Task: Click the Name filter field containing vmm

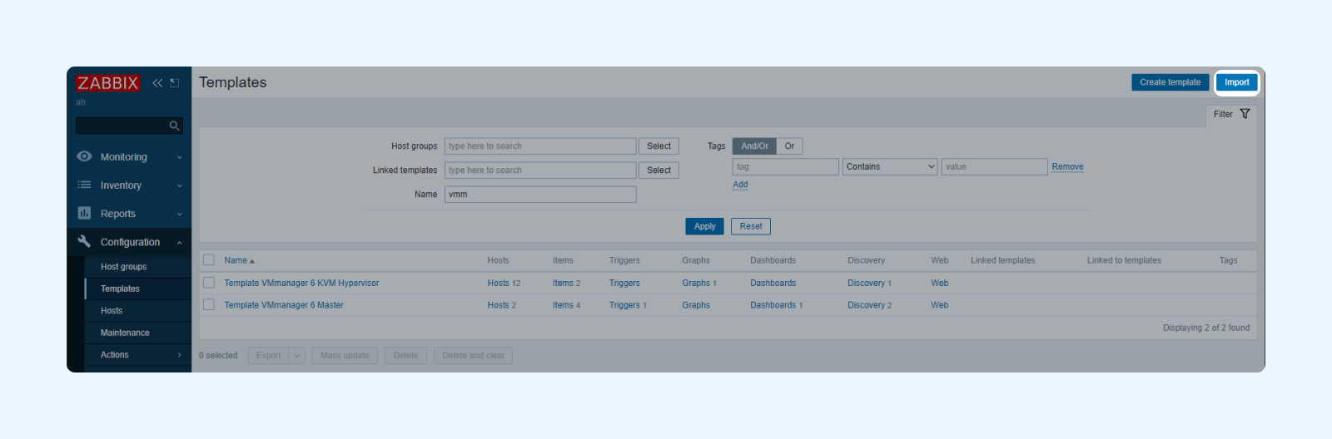Action: pos(540,195)
